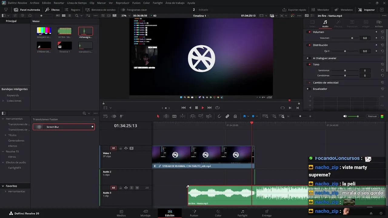Switch to the Fusion page tab

194,213
